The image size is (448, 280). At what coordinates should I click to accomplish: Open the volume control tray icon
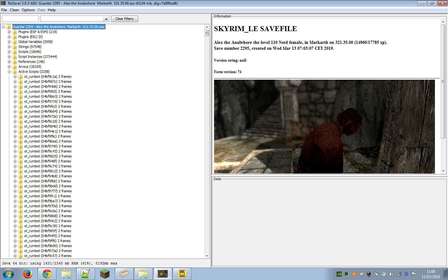tap(391, 274)
